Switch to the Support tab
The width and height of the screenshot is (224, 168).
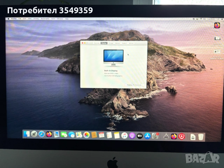click(x=124, y=43)
